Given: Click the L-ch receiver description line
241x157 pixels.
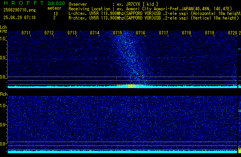Looking at the screenshot, I should tap(155, 13).
